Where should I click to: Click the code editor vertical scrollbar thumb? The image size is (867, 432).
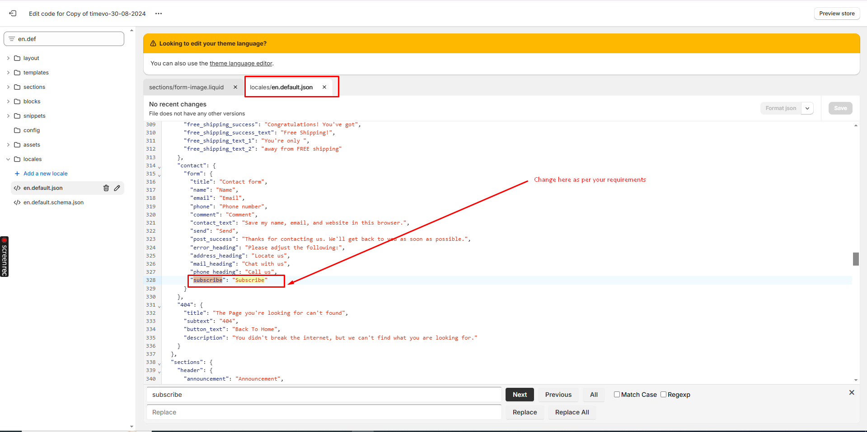click(856, 259)
